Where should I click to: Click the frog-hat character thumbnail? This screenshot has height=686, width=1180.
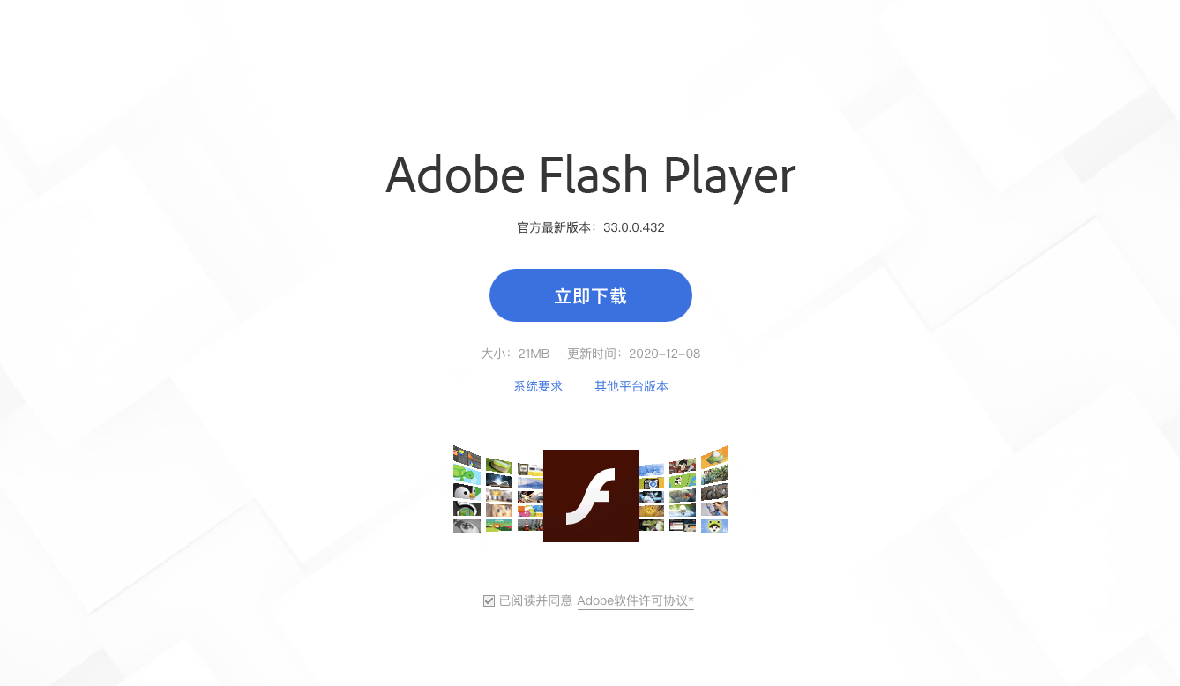(x=714, y=526)
